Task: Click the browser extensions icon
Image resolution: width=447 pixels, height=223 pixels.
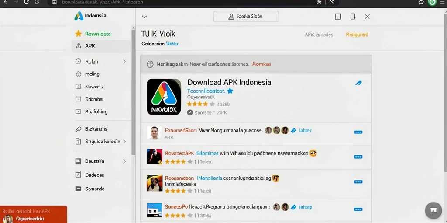Action: click(421, 2)
